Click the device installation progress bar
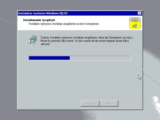 coord(80,58)
